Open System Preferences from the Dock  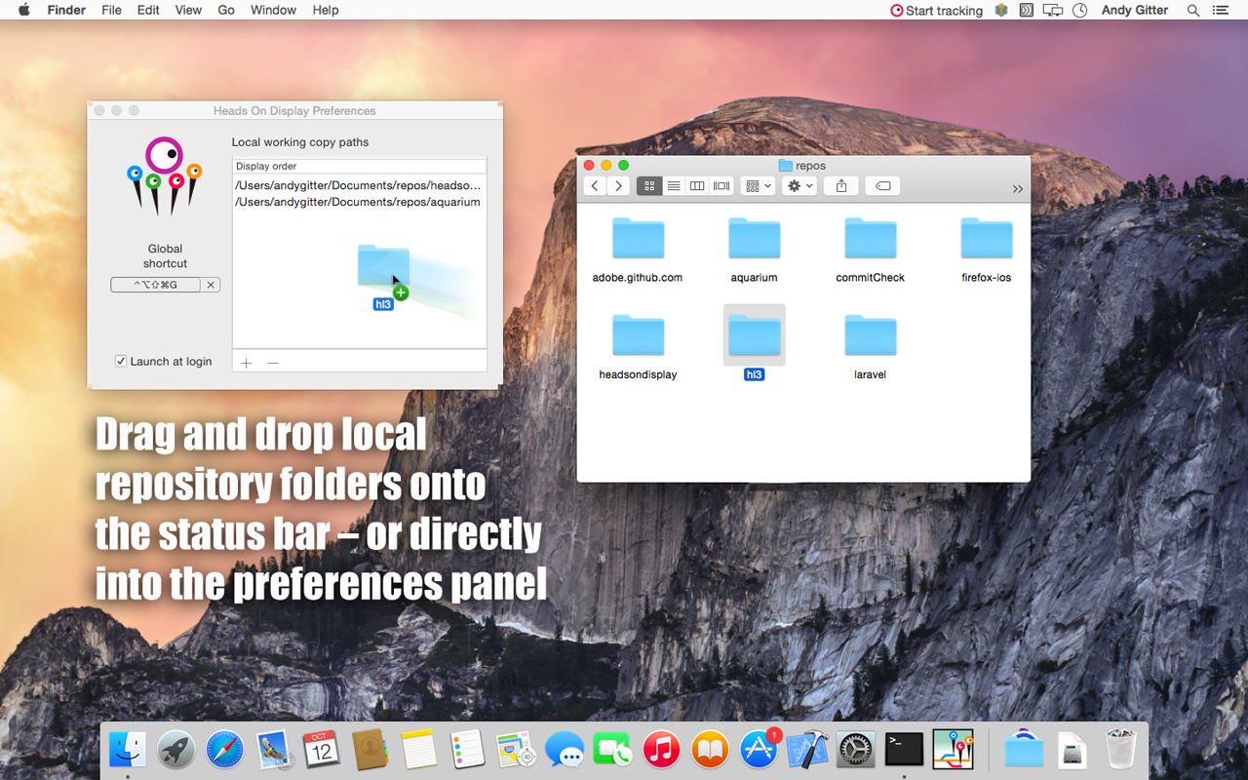coord(856,750)
